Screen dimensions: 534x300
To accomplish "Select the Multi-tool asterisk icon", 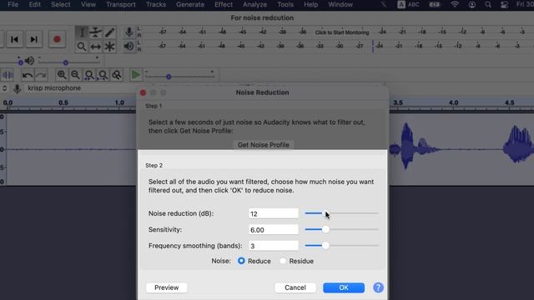I will point(109,47).
